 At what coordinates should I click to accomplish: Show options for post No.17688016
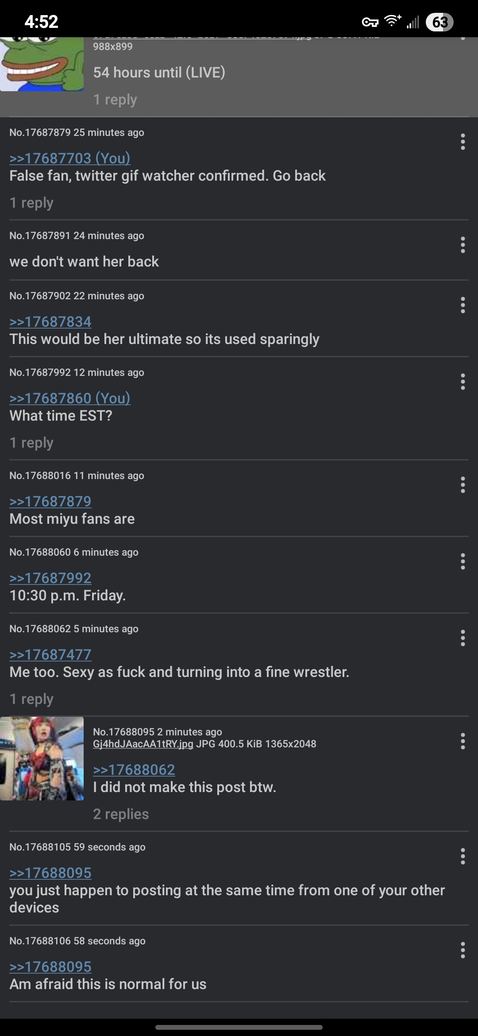pos(463,485)
